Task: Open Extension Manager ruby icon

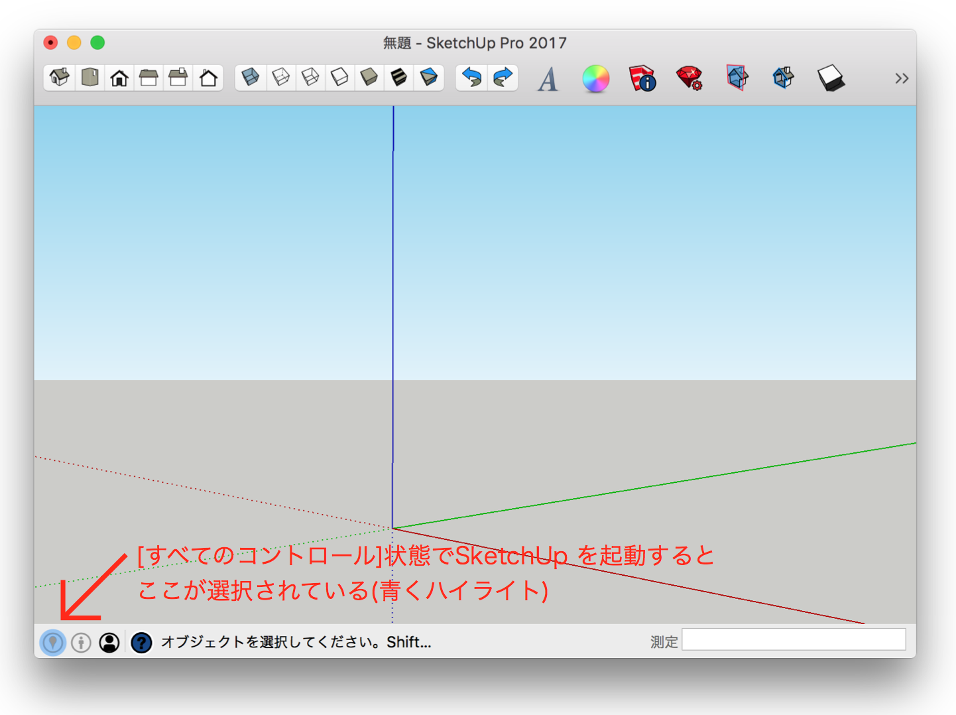Action: pyautogui.click(x=689, y=78)
